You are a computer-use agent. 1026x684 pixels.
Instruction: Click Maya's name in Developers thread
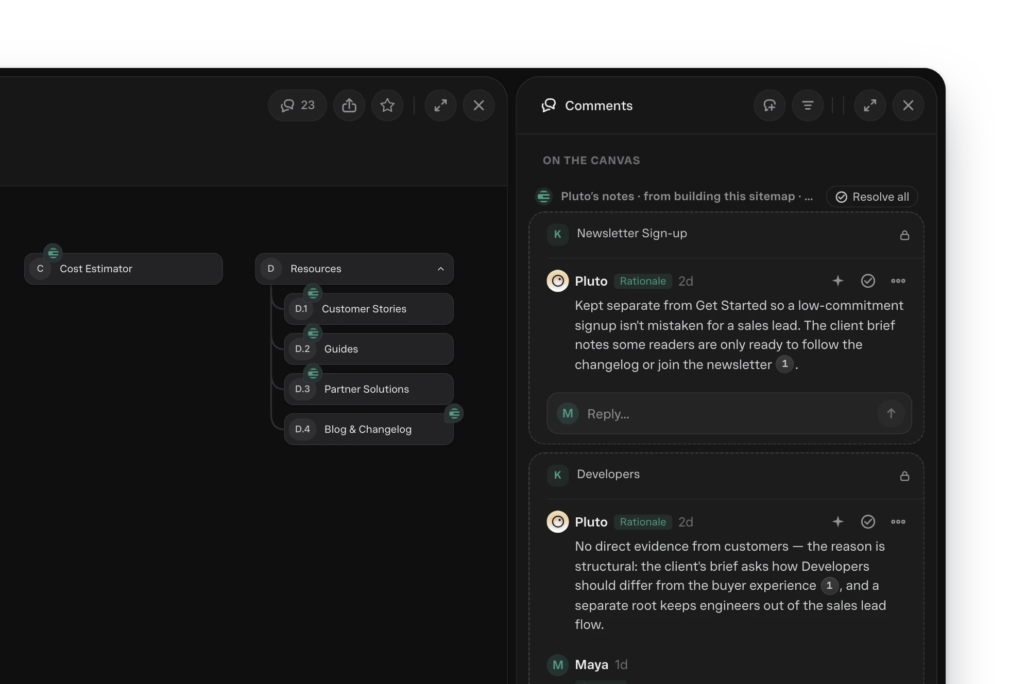pos(591,664)
